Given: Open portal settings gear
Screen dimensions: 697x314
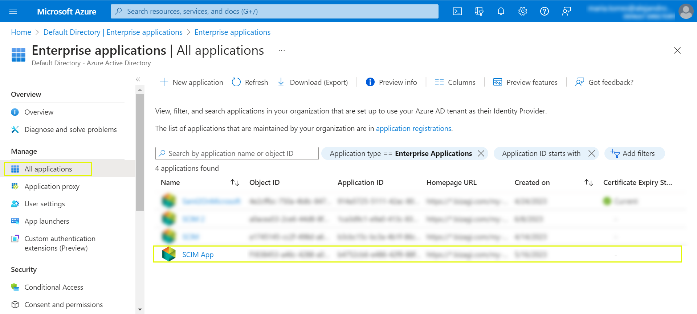Looking at the screenshot, I should (523, 11).
